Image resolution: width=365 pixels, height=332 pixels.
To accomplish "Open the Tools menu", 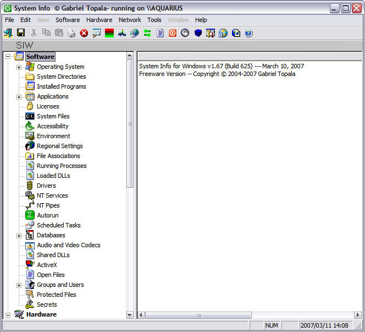I will coord(154,20).
